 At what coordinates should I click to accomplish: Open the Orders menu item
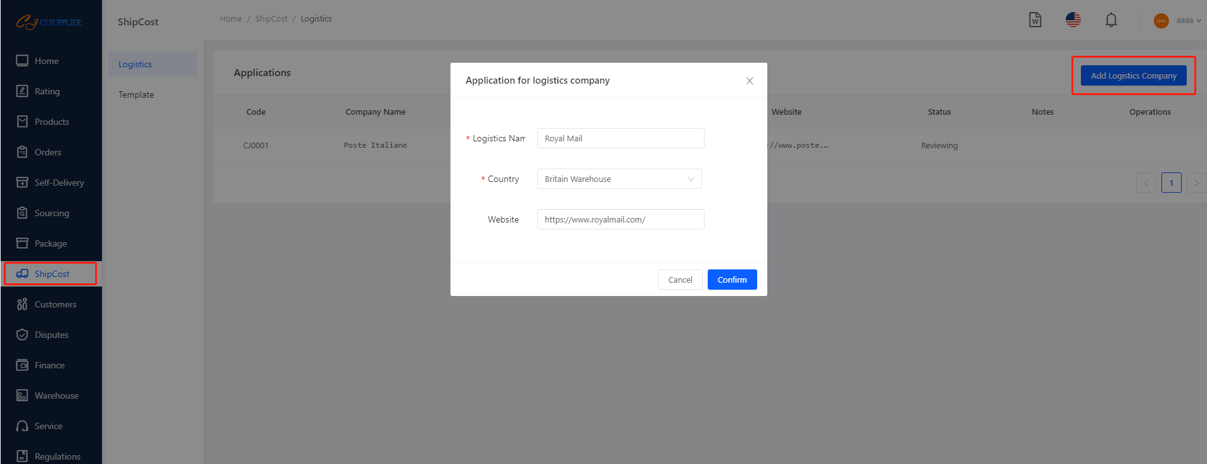point(48,152)
